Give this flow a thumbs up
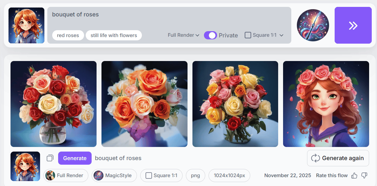This screenshot has height=186, width=377. 354,176
